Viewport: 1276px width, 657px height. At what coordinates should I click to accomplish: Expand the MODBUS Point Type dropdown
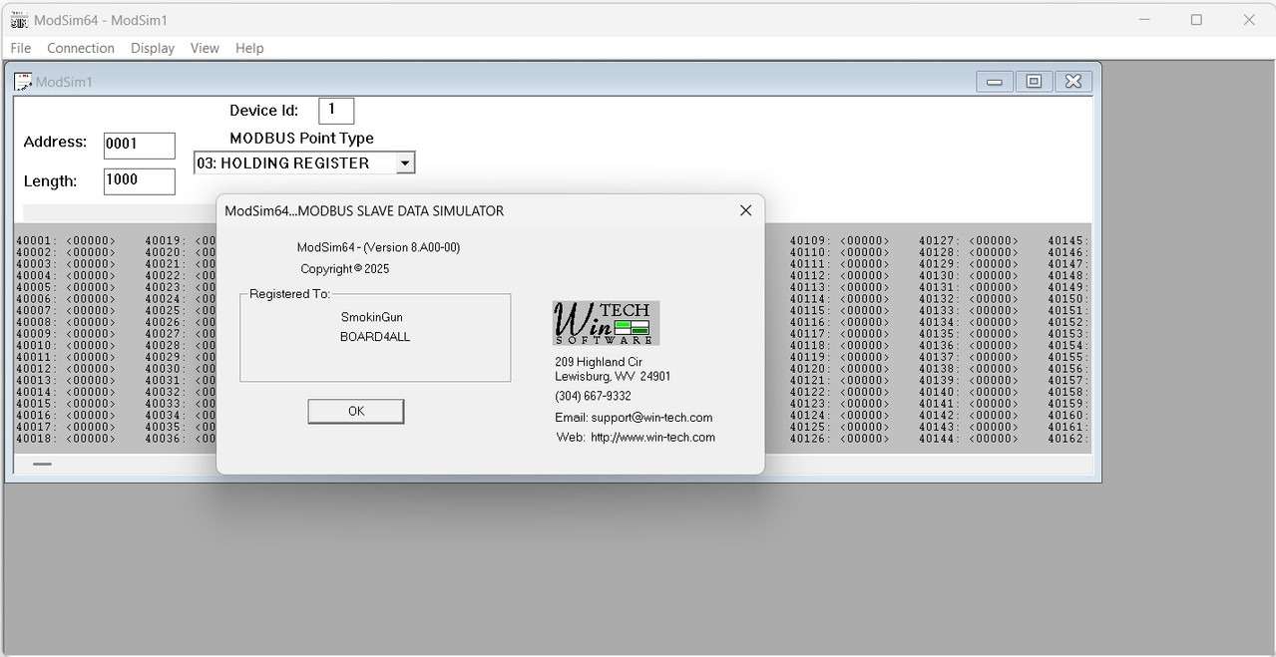click(x=404, y=164)
